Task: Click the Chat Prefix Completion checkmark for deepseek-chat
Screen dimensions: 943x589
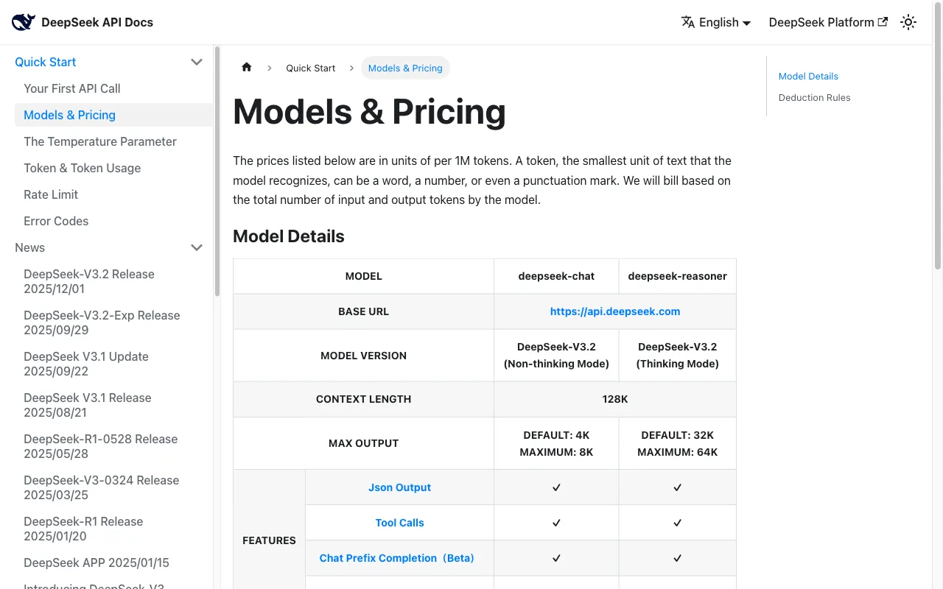Action: [x=556, y=558]
